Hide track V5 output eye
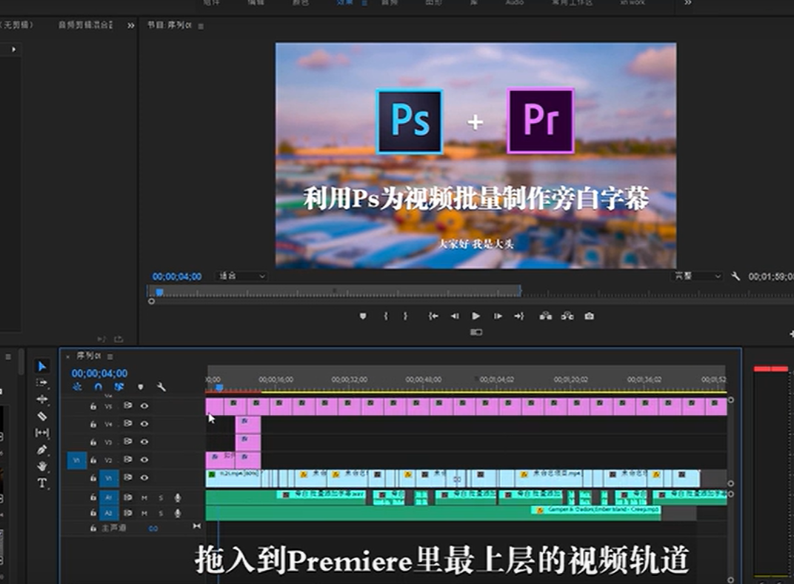 point(144,405)
